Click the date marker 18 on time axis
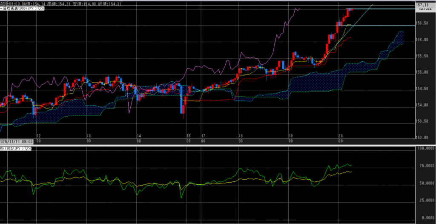The image size is (436, 224). (x=241, y=135)
